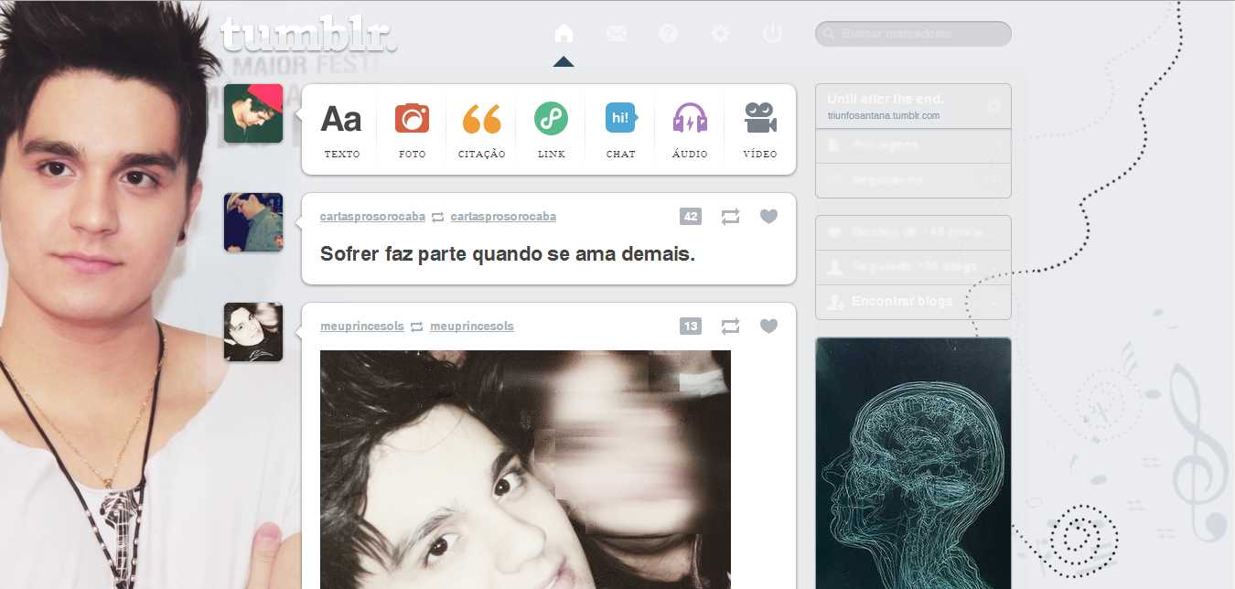Log out with the power icon
Screen dimensions: 1235x589
tap(773, 34)
